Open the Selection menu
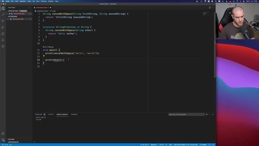This screenshot has width=259, height=146. coord(23,1)
